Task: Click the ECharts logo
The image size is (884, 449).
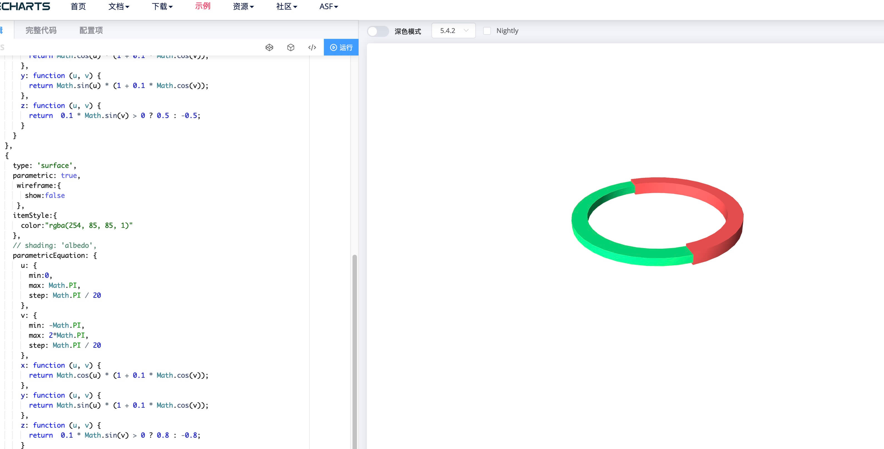Action: [25, 6]
